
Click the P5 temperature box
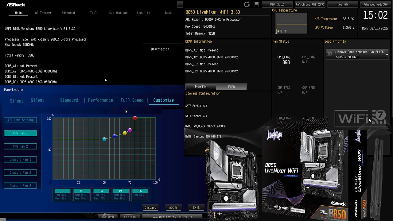click(x=140, y=195)
